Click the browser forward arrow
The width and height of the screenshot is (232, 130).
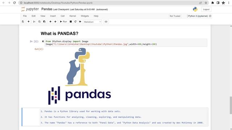9,3
